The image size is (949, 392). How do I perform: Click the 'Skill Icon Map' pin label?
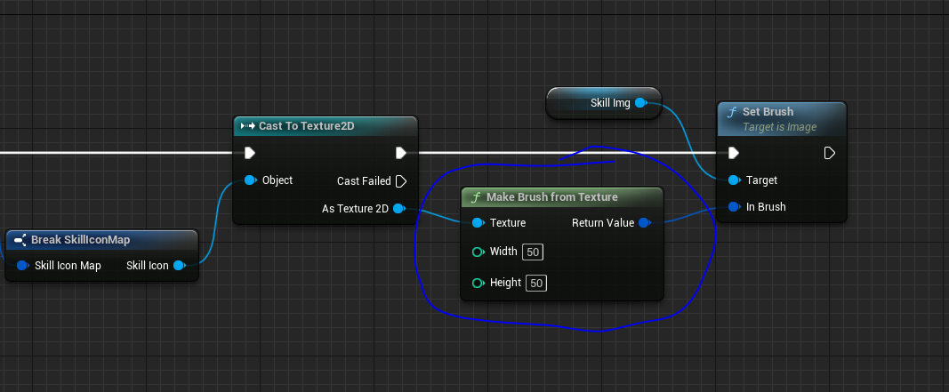tap(68, 266)
